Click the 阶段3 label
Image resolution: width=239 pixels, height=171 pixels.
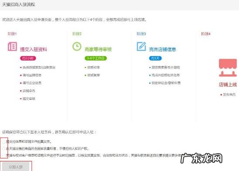141,34
